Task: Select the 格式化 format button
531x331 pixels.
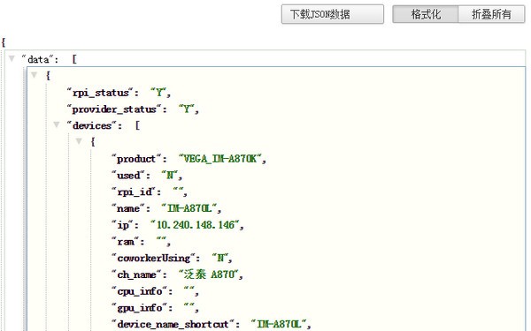Action: [426, 14]
